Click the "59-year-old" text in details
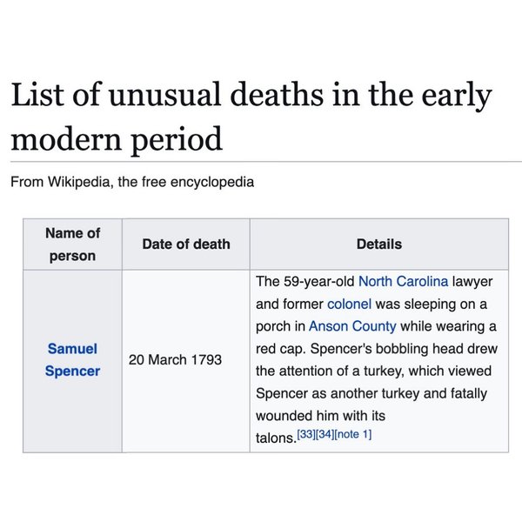Image resolution: width=522 pixels, height=522 pixels. point(318,282)
